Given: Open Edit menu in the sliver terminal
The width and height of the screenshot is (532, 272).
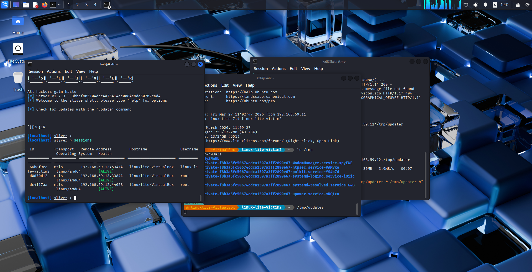Looking at the screenshot, I should [68, 71].
